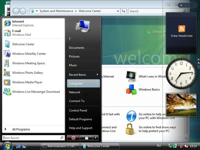200x150 pixels.
Task: Click the forward navigation button
Action: (x=23, y=11)
